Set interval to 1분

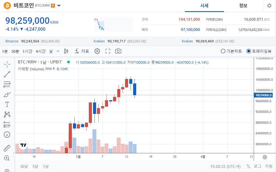click(x=5, y=51)
